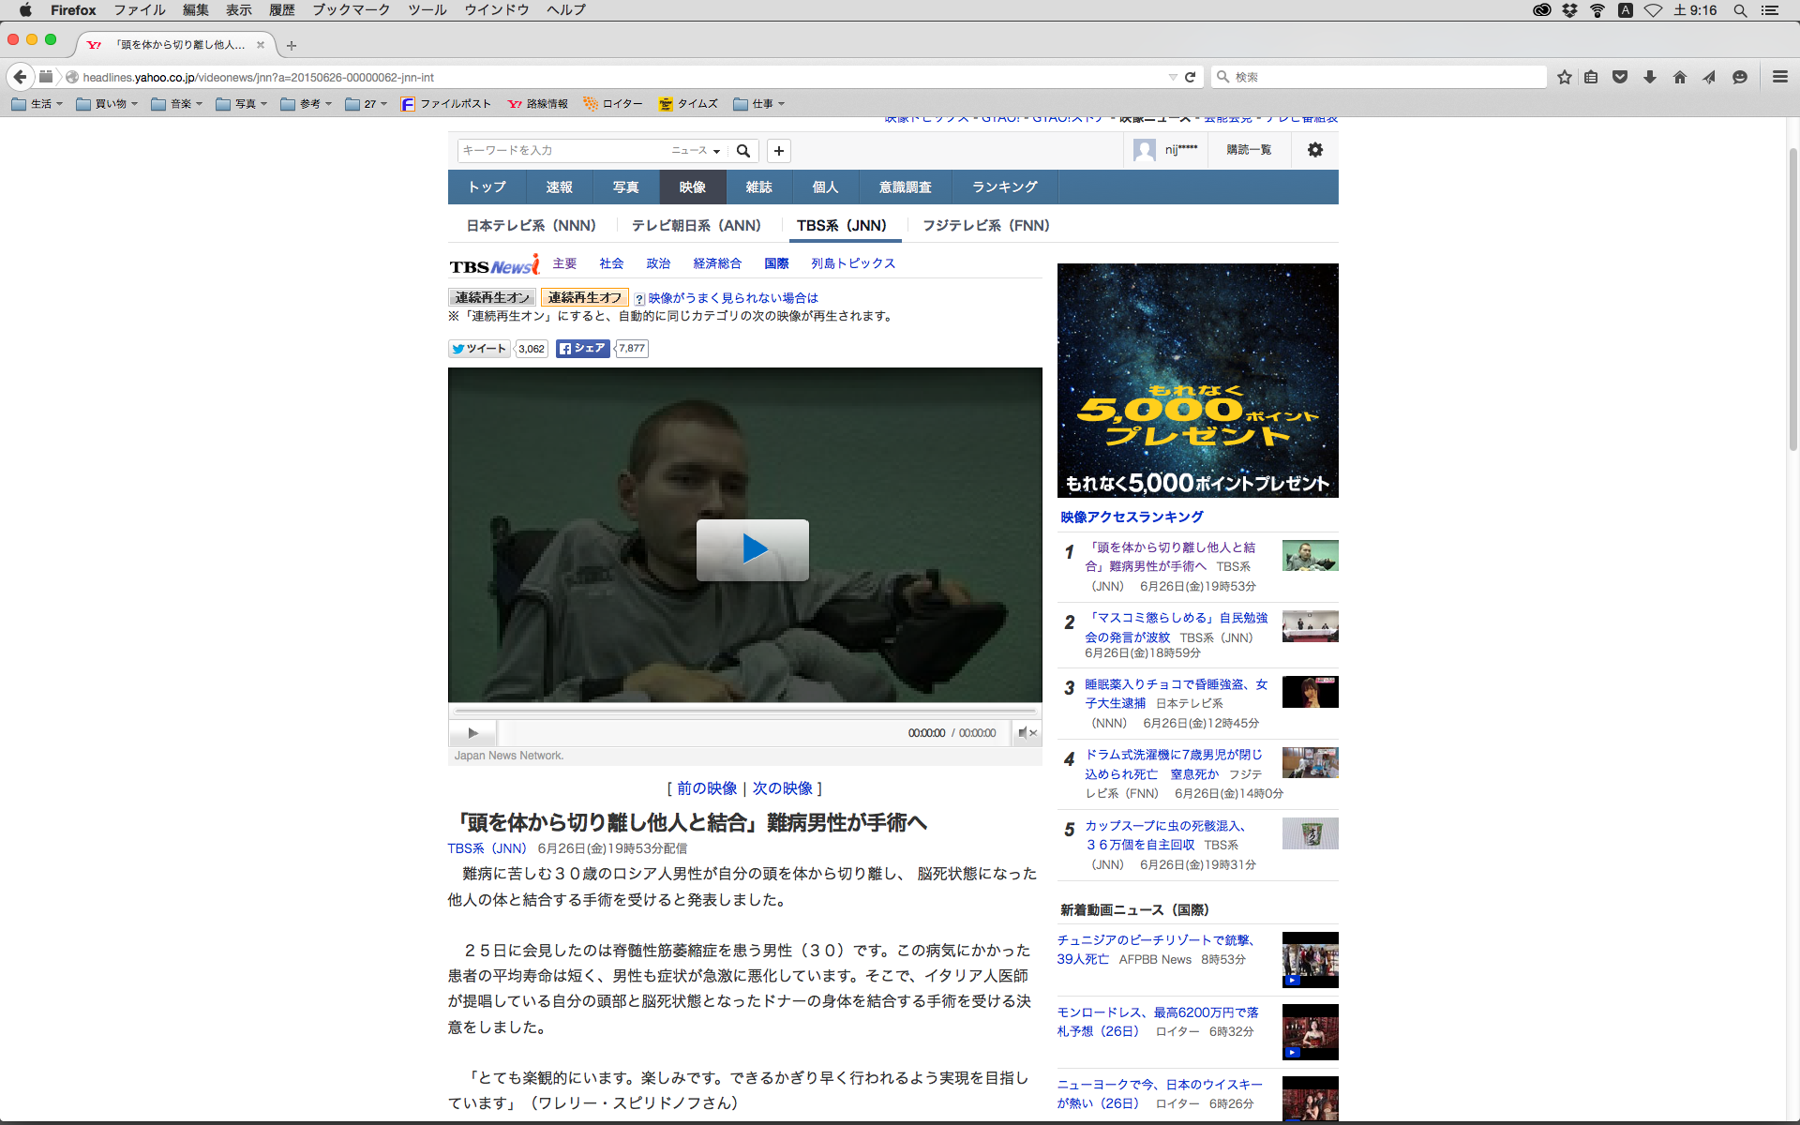
Task: Click the magnifier search icon beside keyword field
Action: 743,151
